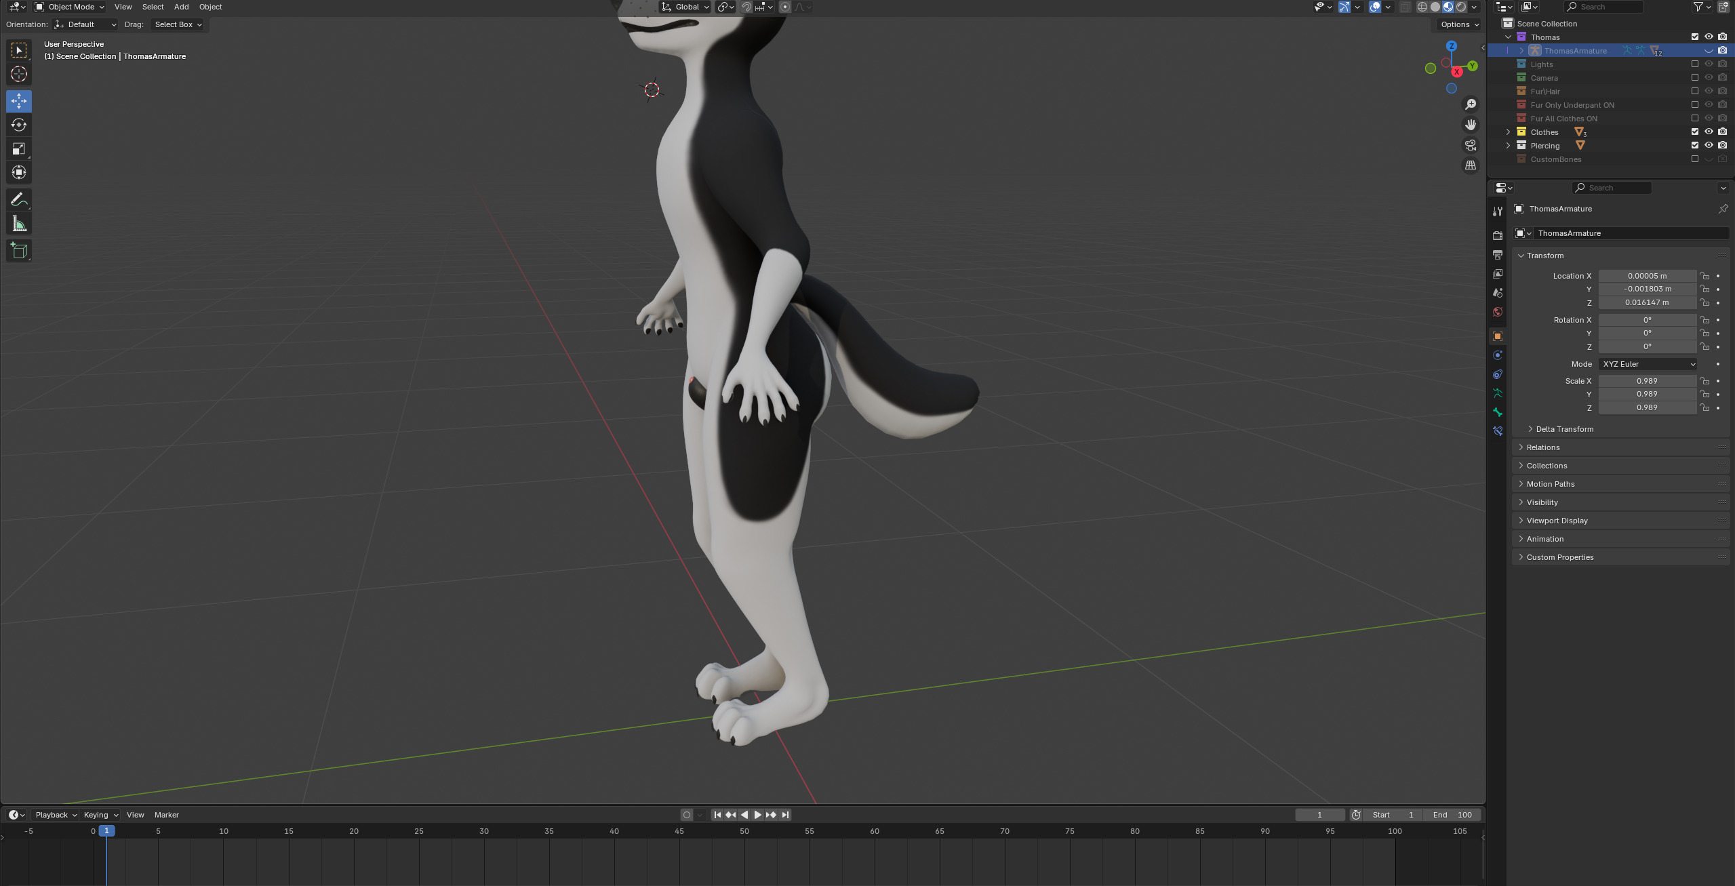Select the Measure tool
The image size is (1735, 886).
(x=19, y=224)
